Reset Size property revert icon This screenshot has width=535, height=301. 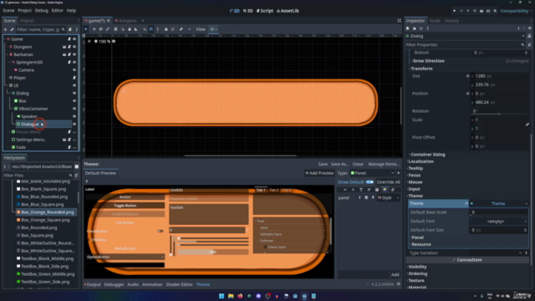pos(467,76)
